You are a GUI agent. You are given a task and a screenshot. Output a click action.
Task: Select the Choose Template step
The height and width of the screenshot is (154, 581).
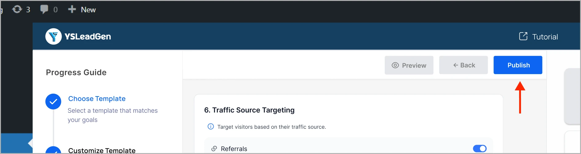pos(97,99)
